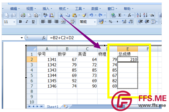The image size is (169, 112).
Task: Go to next sheet navigation button
Action: [37, 106]
